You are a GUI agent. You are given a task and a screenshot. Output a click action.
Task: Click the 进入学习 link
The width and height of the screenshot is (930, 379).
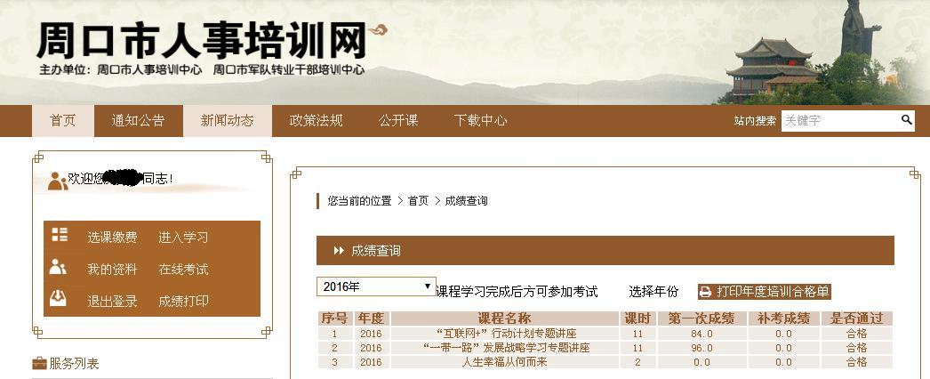coord(183,238)
